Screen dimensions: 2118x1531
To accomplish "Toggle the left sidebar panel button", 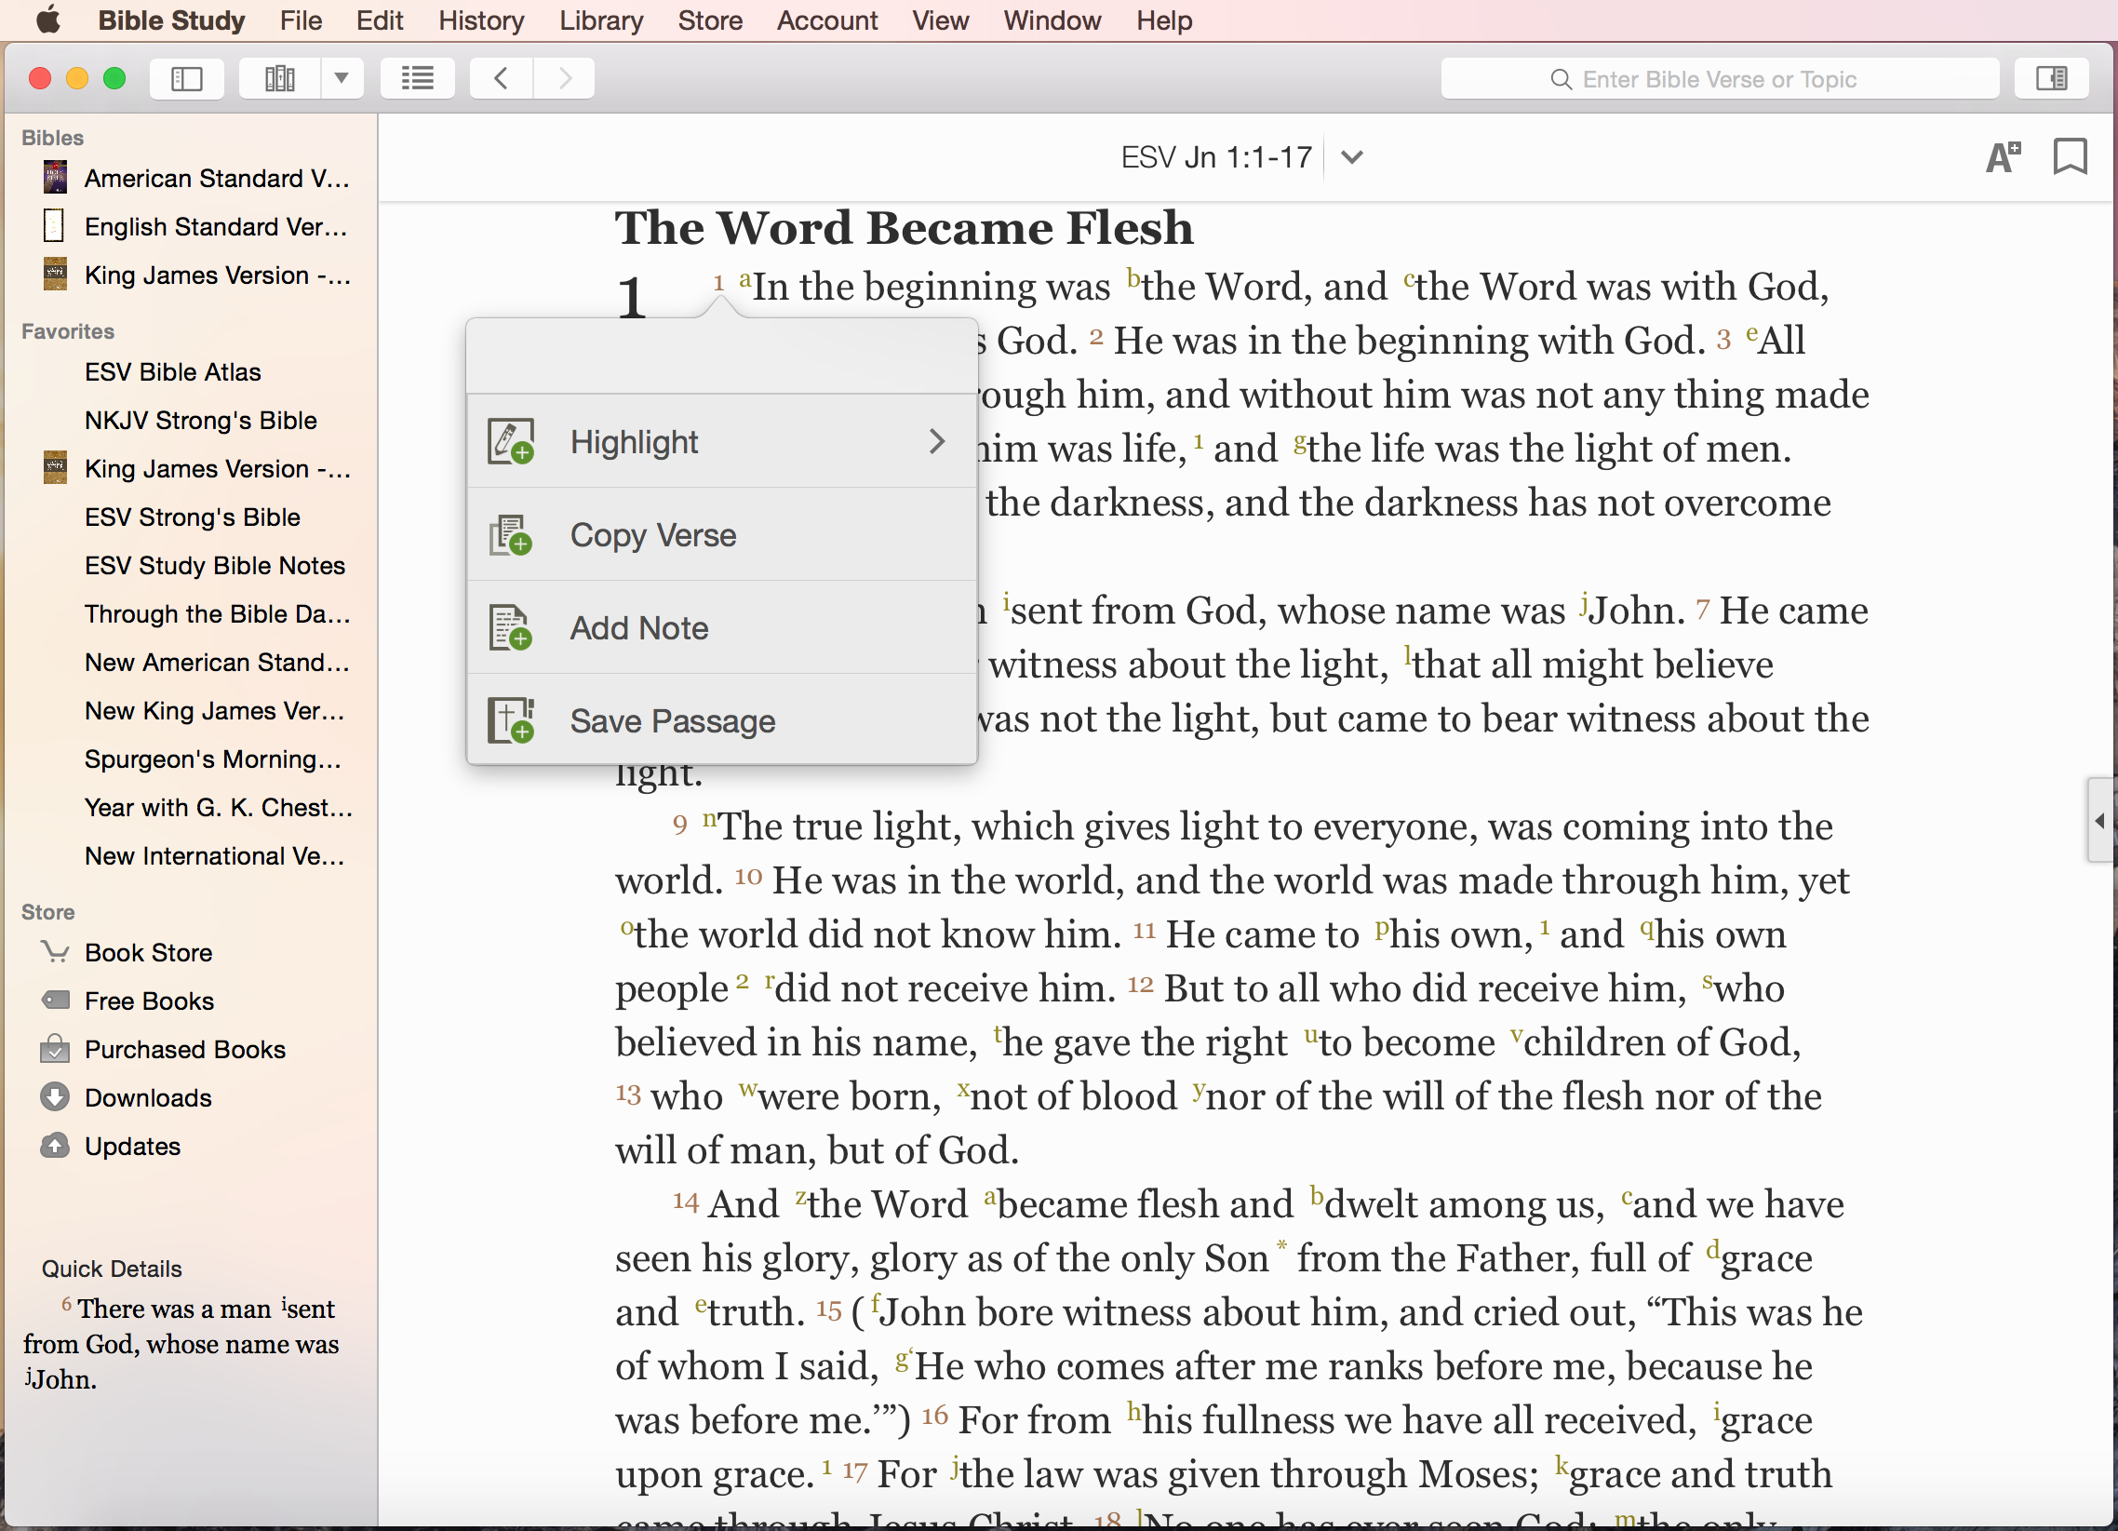I will pos(187,78).
